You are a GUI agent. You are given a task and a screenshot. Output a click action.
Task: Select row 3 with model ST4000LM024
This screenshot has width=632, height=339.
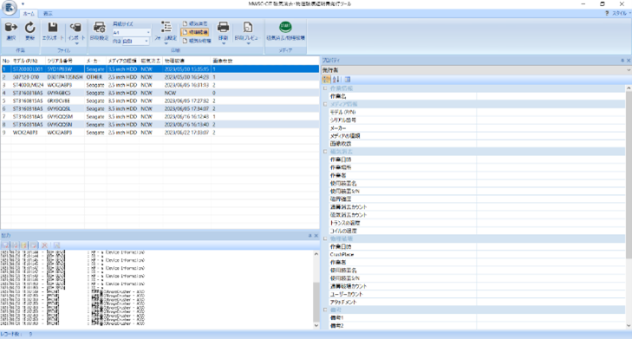coord(160,85)
